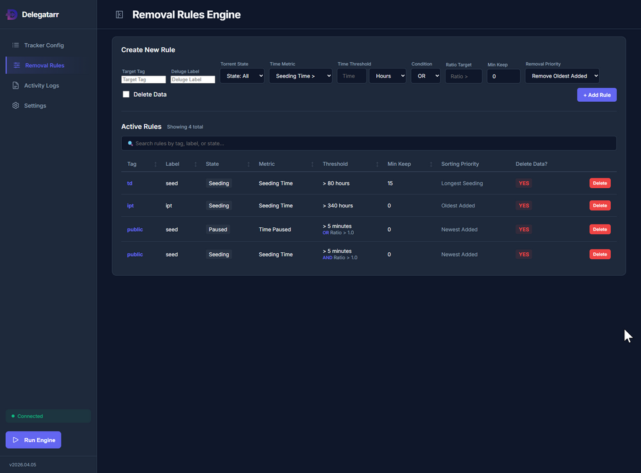Sort rules by State column arrows
The height and width of the screenshot is (473, 641).
[x=249, y=164]
